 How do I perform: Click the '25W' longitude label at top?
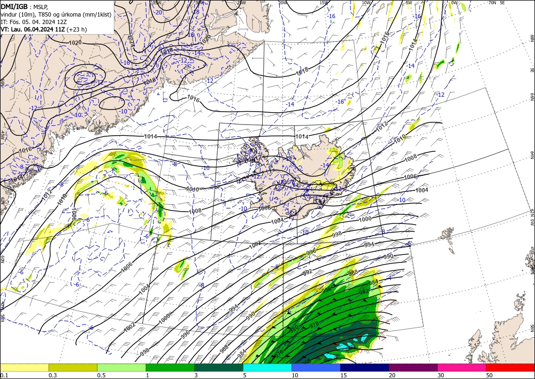241,3
